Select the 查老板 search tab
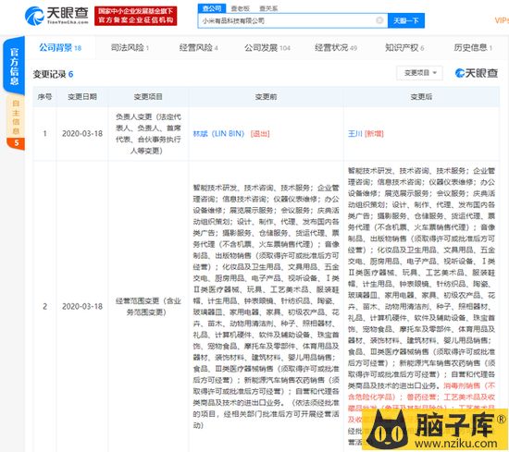The width and height of the screenshot is (509, 452). tap(241, 8)
